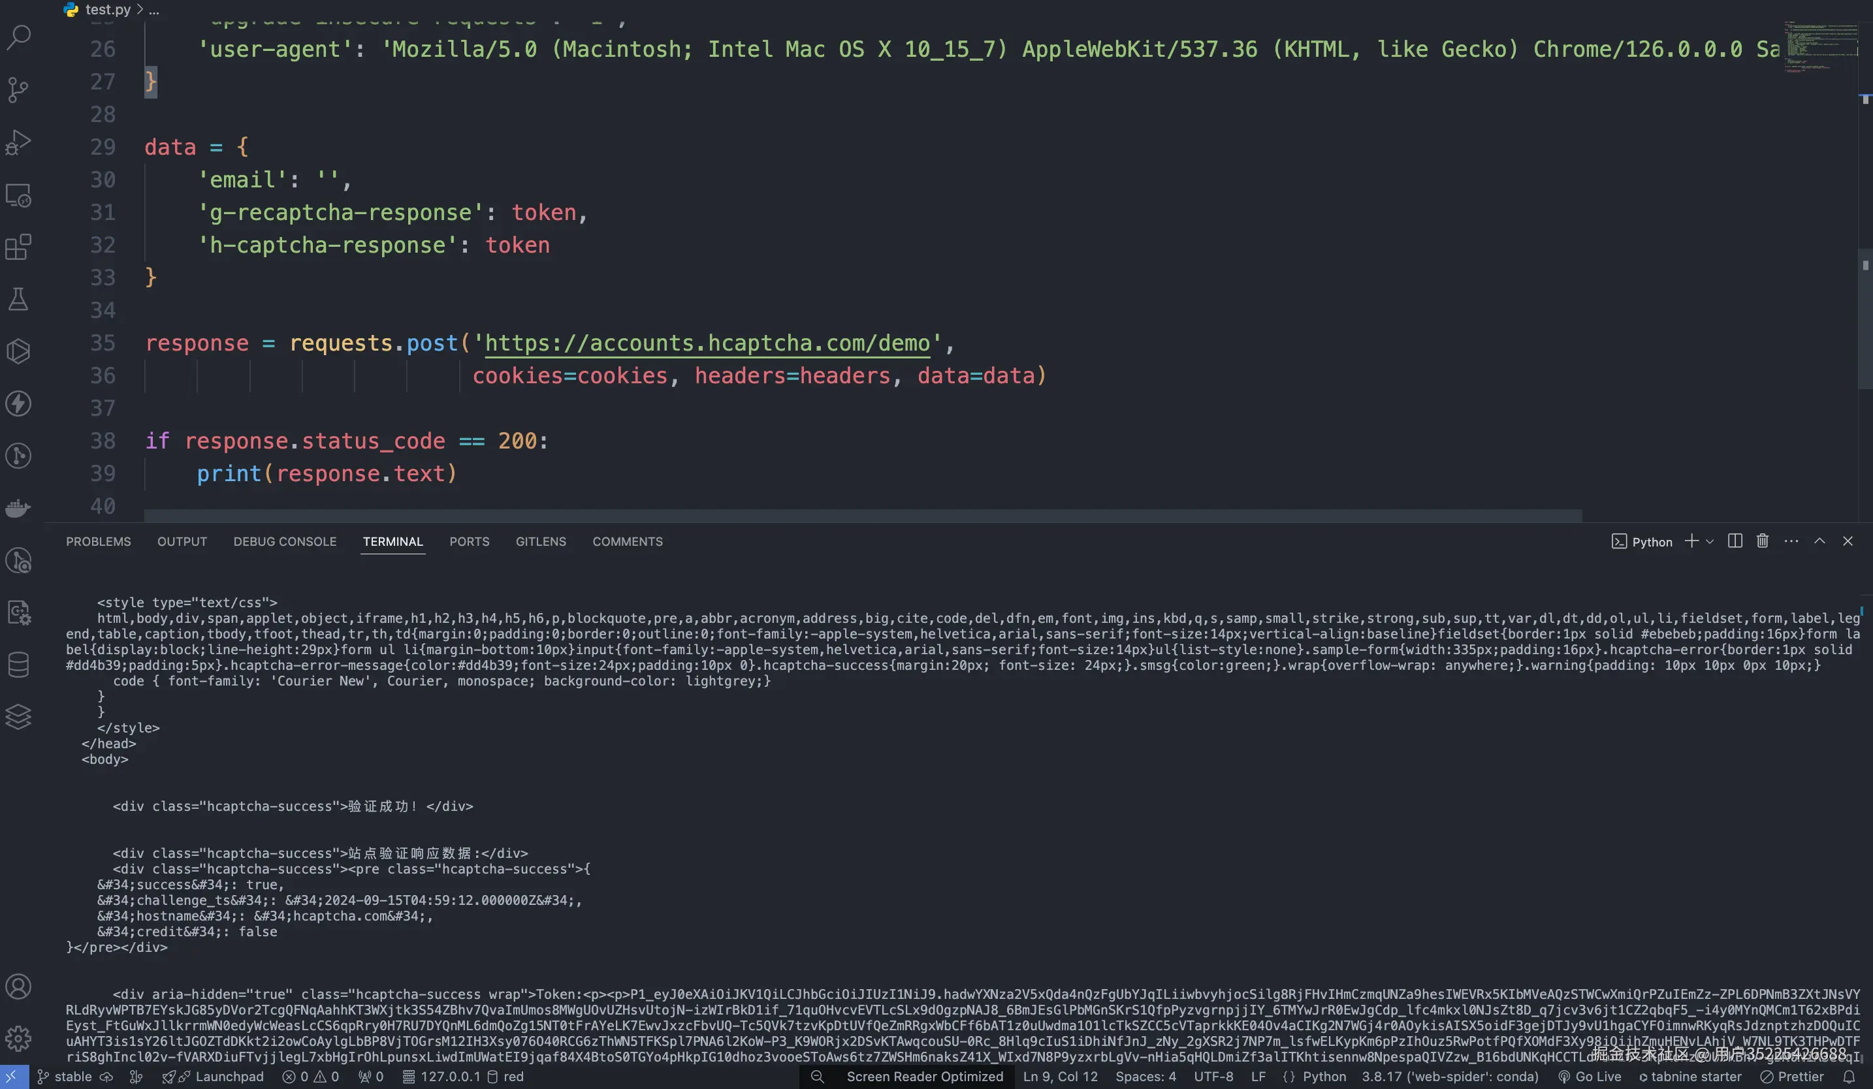1873x1089 pixels.
Task: Open the Run and Debug view
Action: (x=18, y=142)
